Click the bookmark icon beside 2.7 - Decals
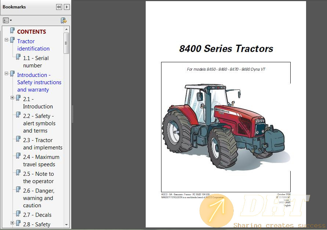The height and width of the screenshot is (230, 327). tap(18, 214)
